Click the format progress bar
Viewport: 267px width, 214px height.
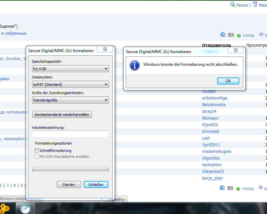click(70, 169)
